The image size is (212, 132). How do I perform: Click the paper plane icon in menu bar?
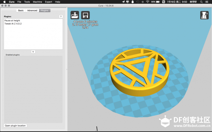pos(123,2)
